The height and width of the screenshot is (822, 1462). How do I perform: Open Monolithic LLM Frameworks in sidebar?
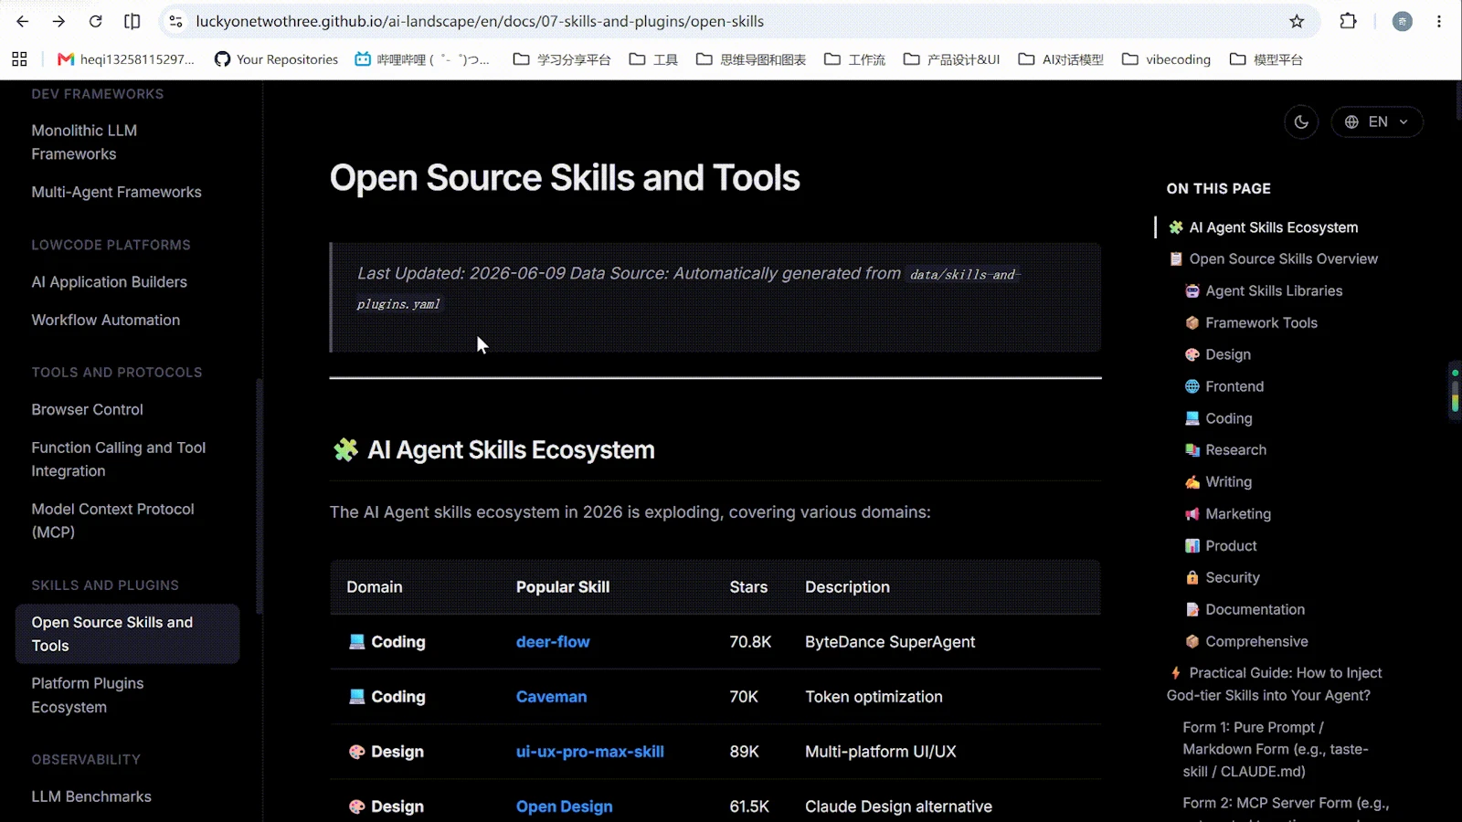pos(84,142)
